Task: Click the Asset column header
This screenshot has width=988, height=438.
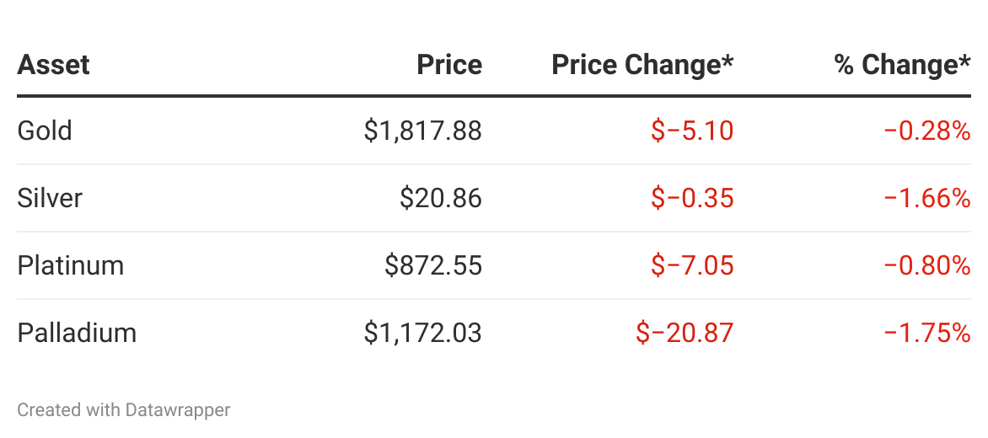Action: (54, 65)
